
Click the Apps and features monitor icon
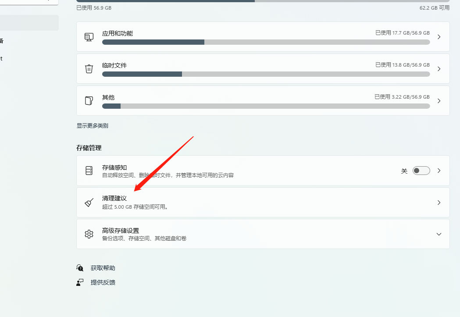point(89,37)
